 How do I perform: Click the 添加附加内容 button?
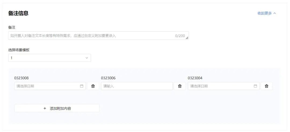click(57, 108)
